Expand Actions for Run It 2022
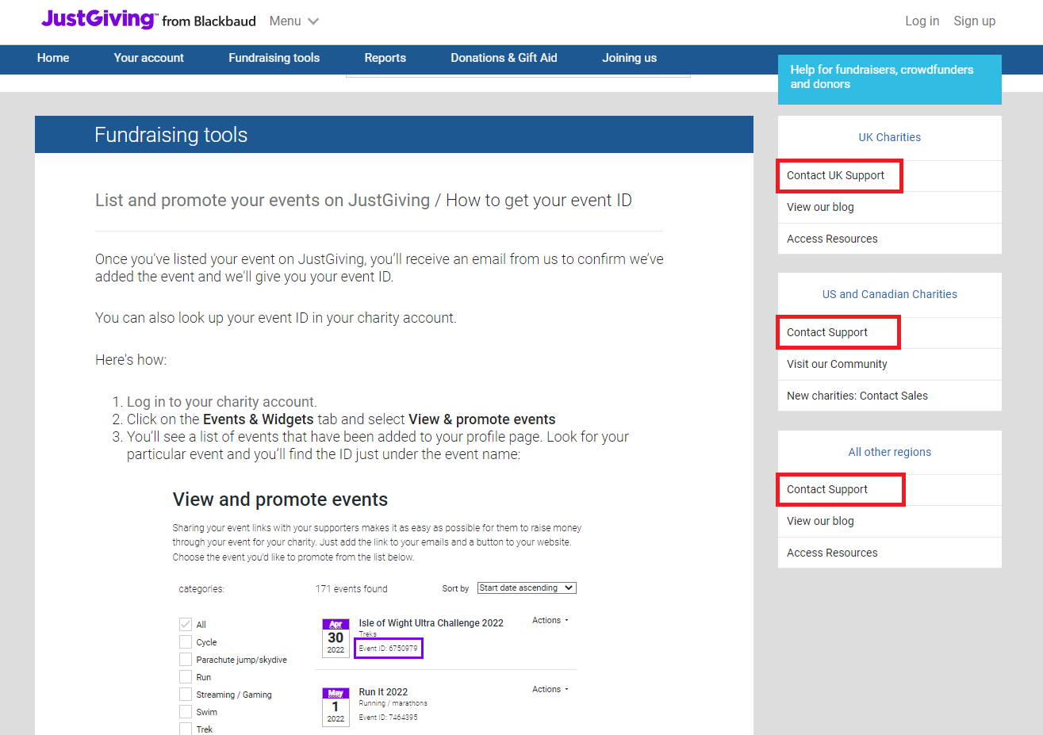This screenshot has width=1043, height=735. (550, 690)
